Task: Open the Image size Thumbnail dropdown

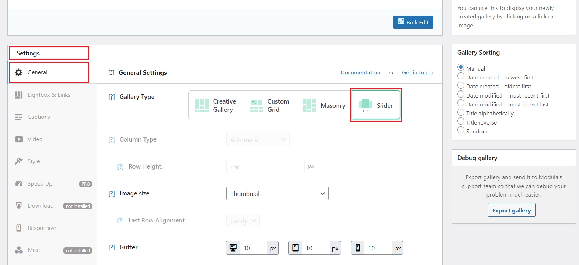Action: click(x=277, y=194)
